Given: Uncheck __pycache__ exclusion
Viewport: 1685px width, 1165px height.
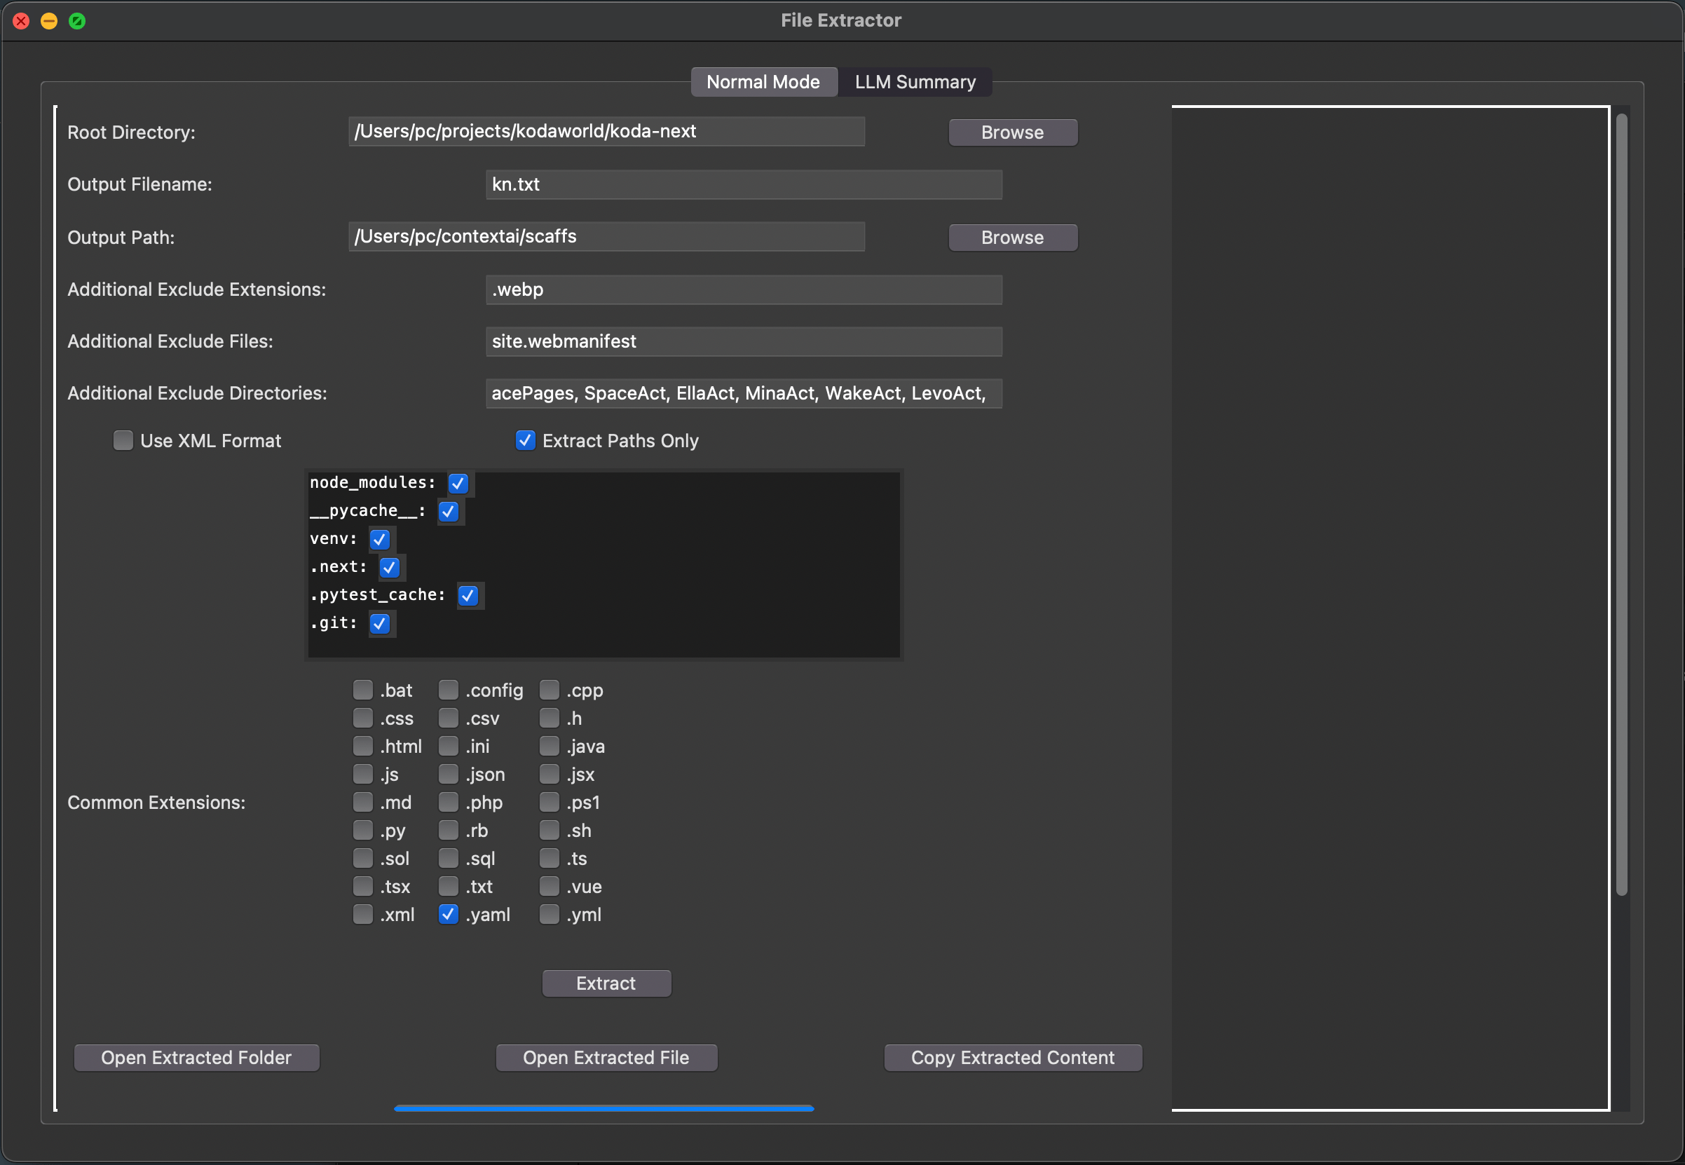Looking at the screenshot, I should point(449,512).
